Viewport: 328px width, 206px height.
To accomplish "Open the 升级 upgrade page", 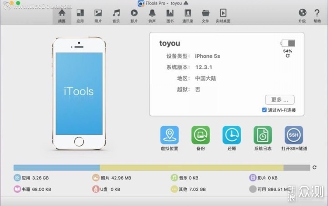I will point(302,15).
